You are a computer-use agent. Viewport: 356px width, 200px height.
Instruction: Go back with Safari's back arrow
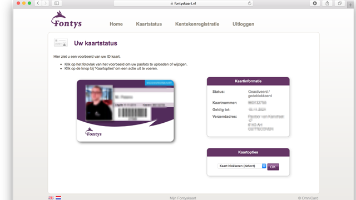[38, 3]
